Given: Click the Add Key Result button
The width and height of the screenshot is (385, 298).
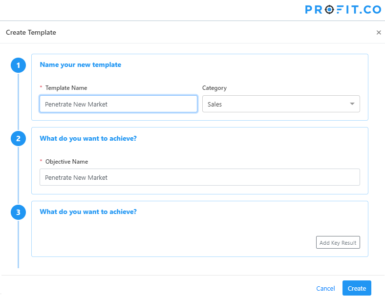Looking at the screenshot, I should tap(338, 242).
